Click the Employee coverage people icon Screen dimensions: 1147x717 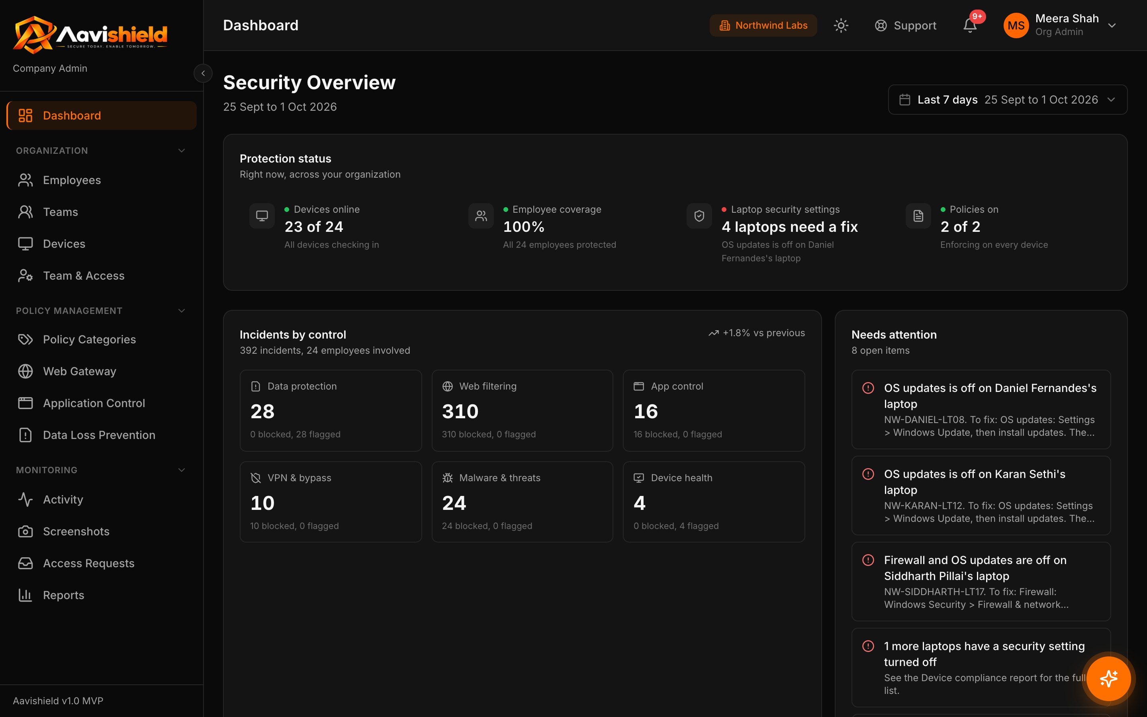[481, 216]
